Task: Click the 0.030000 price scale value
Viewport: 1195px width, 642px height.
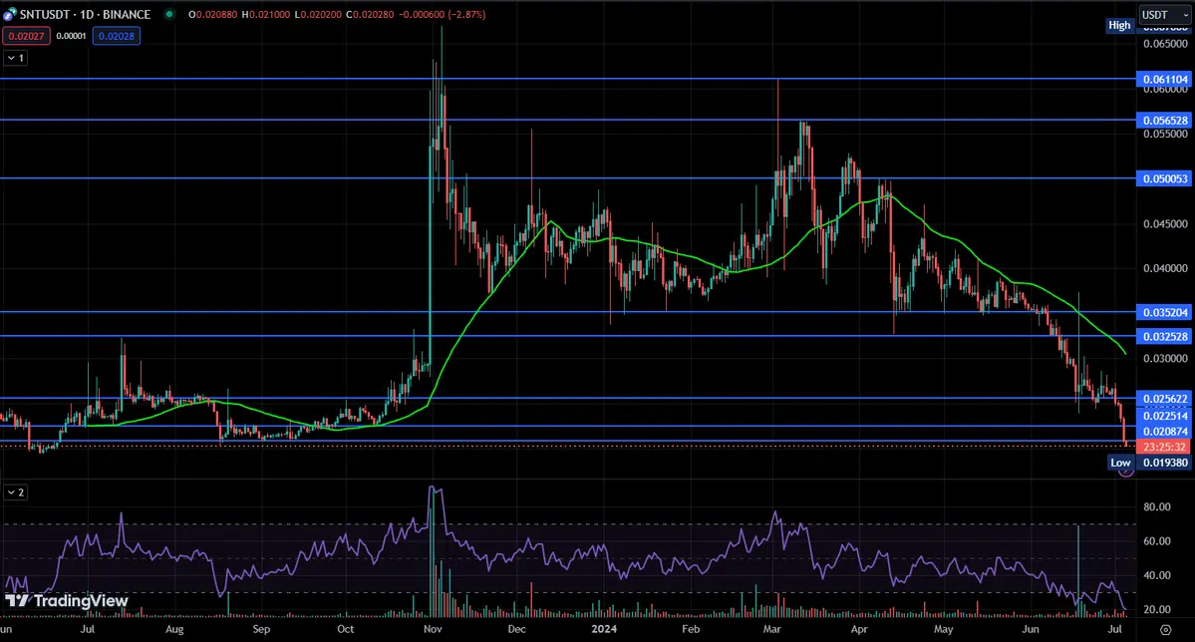Action: click(x=1165, y=358)
